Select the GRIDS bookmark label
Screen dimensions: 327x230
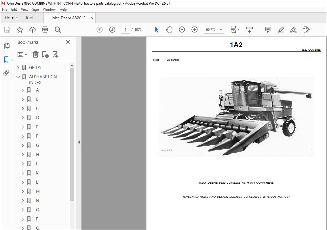35,68
